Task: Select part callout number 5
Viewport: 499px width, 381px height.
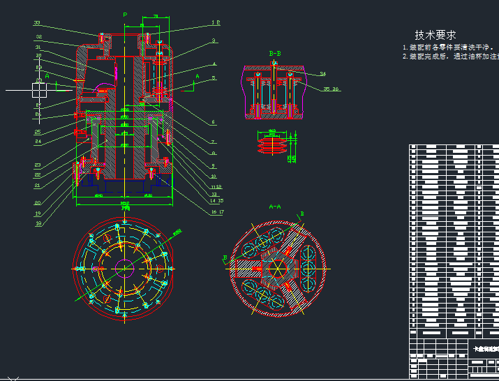Action: (x=214, y=78)
